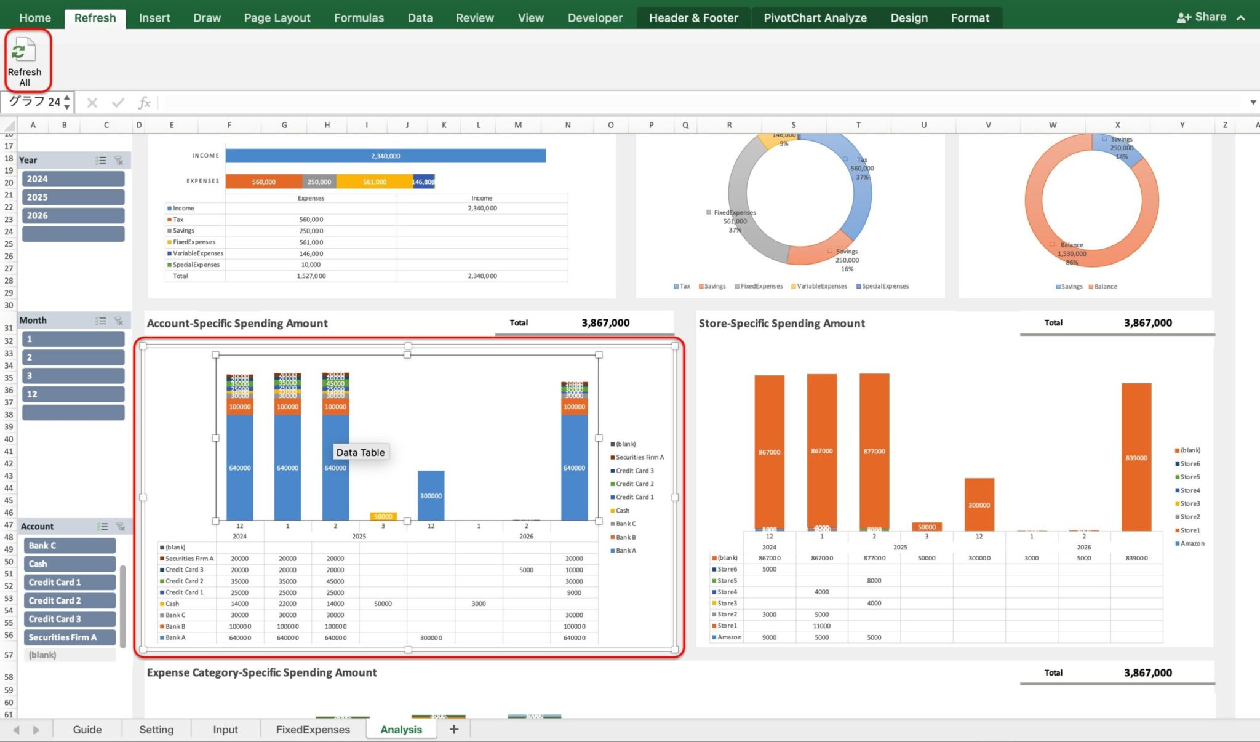The width and height of the screenshot is (1260, 742).
Task: Open the PivotChart Analyze ribbon tab
Action: click(x=815, y=17)
